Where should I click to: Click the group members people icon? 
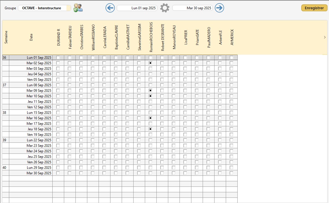coord(78,8)
